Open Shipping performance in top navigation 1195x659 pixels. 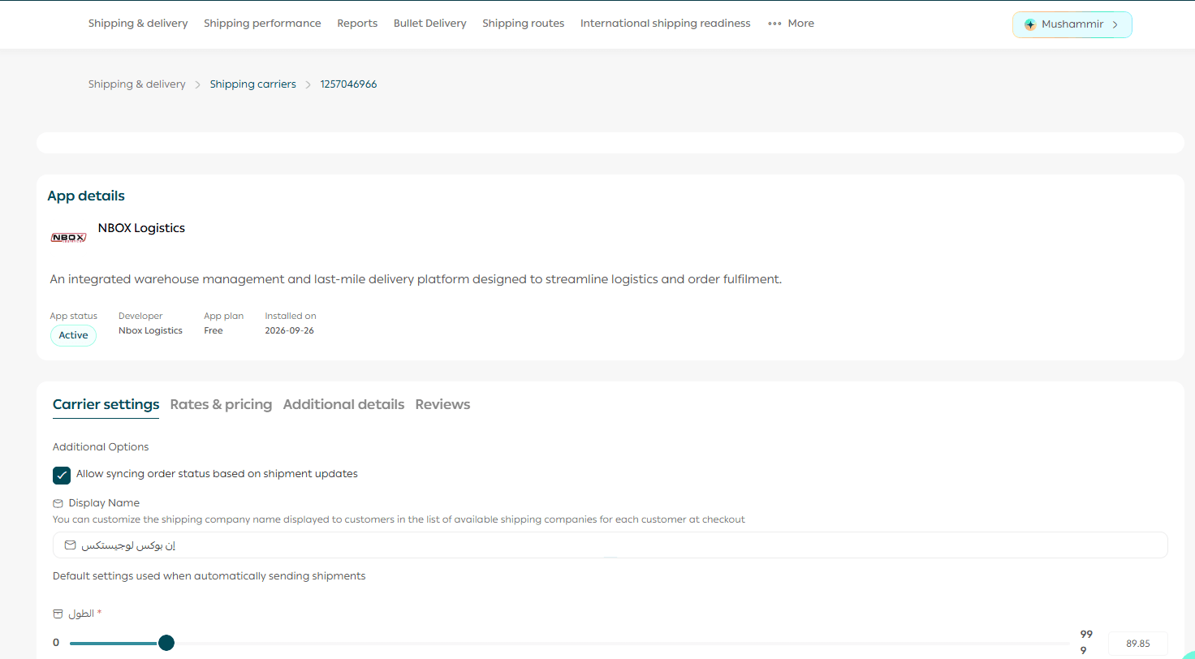[x=262, y=24]
